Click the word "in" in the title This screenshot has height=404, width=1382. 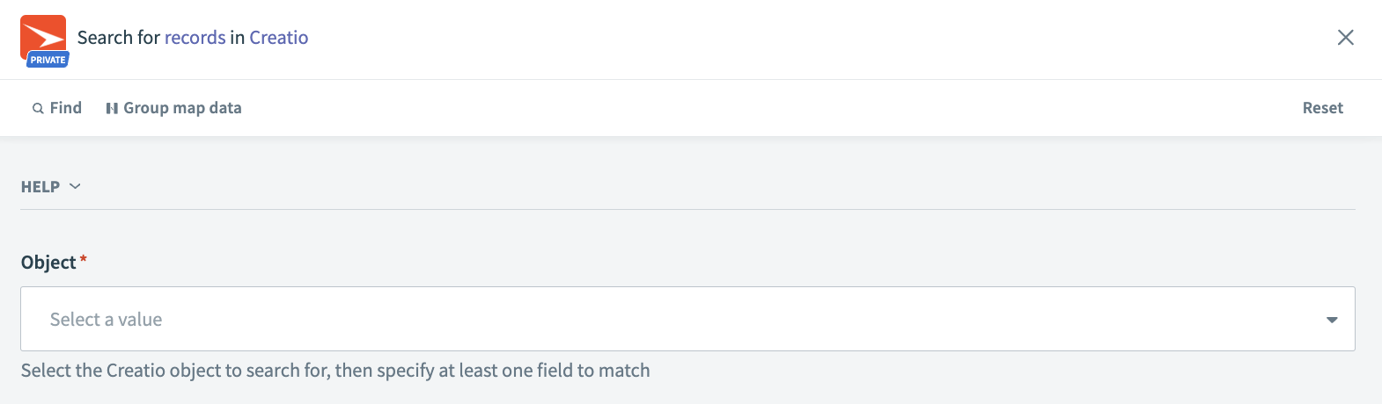[238, 38]
